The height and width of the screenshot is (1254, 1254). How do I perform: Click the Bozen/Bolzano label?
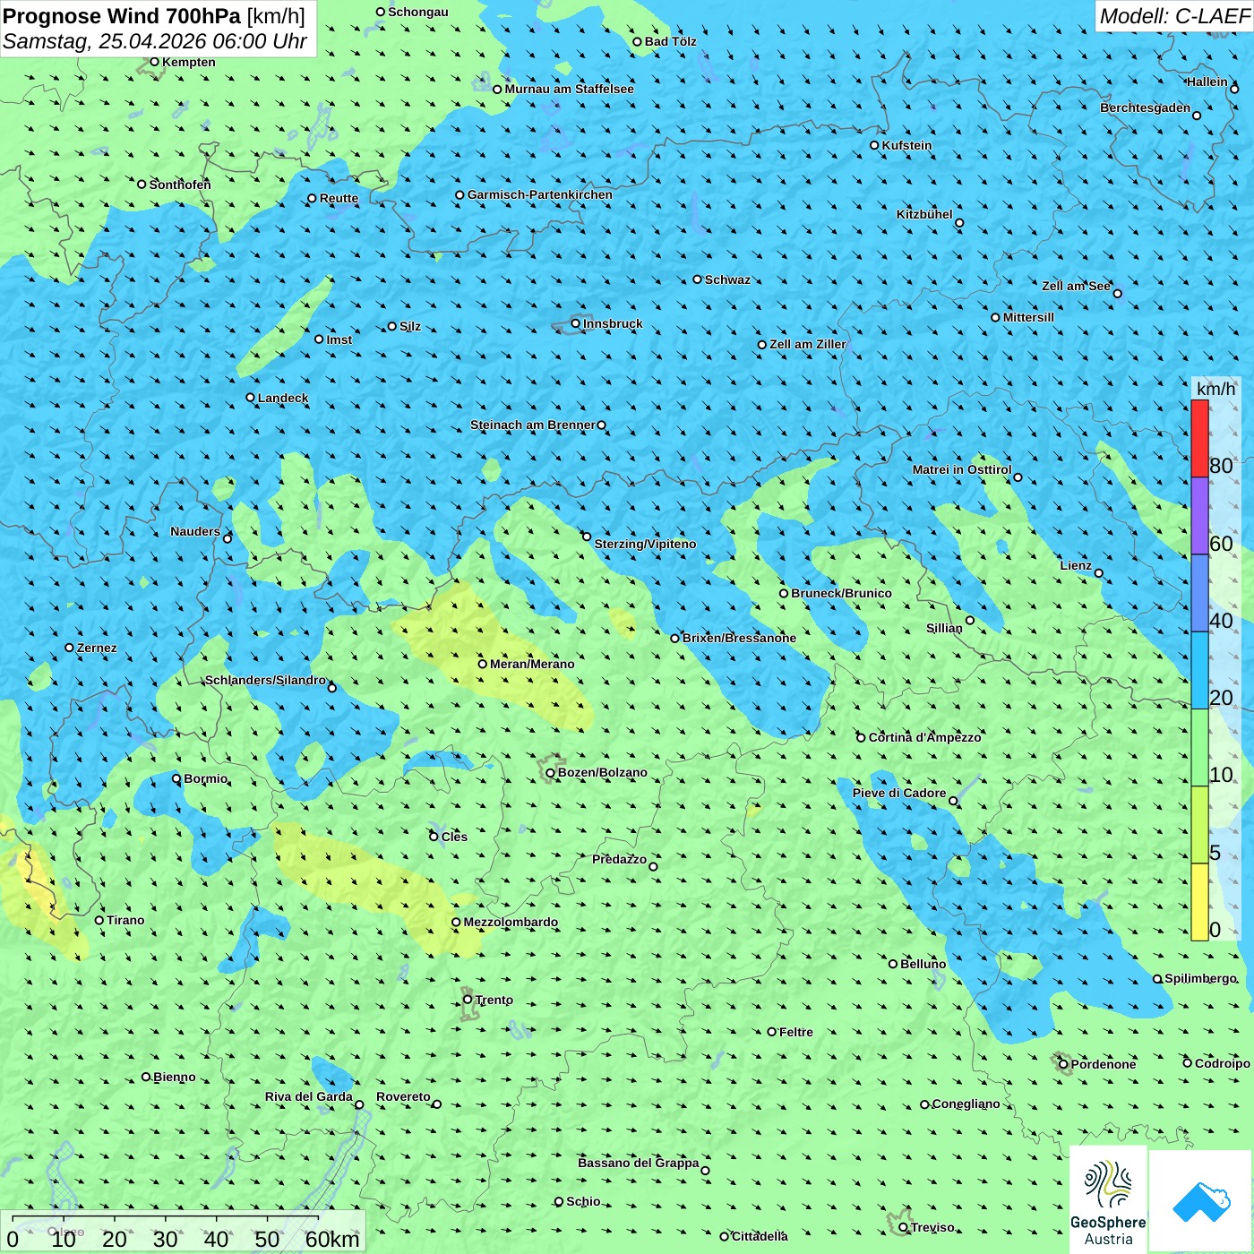click(x=602, y=772)
